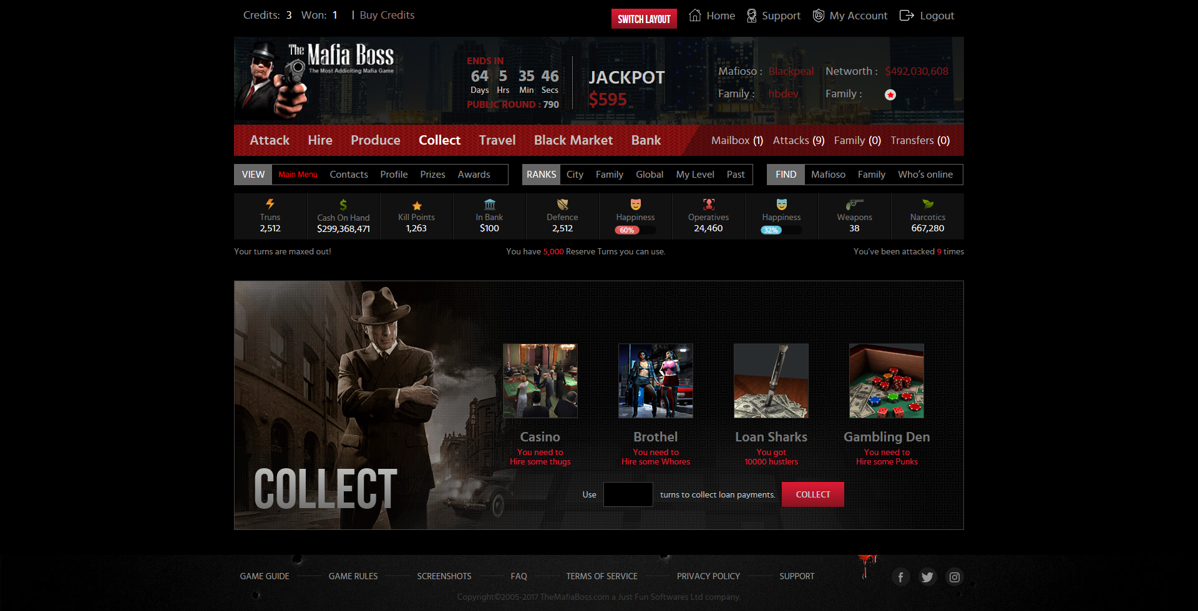The width and height of the screenshot is (1198, 611).
Task: Open Who's online
Action: [x=925, y=175]
